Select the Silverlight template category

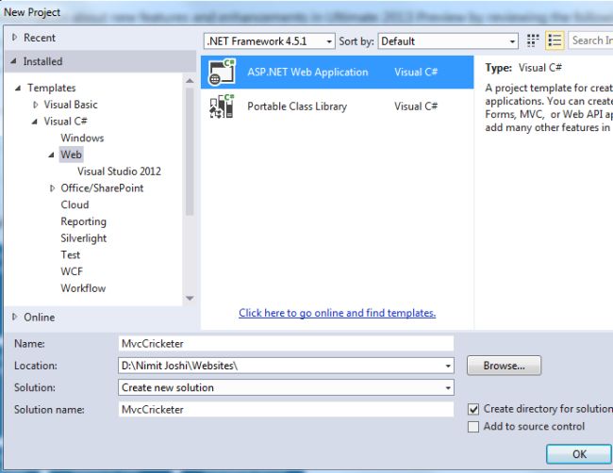(x=83, y=238)
